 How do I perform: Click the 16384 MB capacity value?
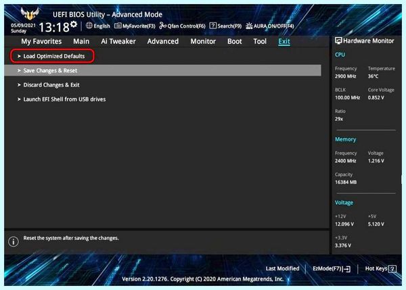point(346,182)
